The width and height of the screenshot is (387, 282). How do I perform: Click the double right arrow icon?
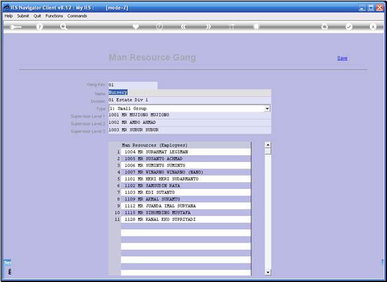208,27
